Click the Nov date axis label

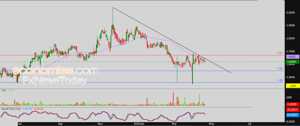(100, 124)
